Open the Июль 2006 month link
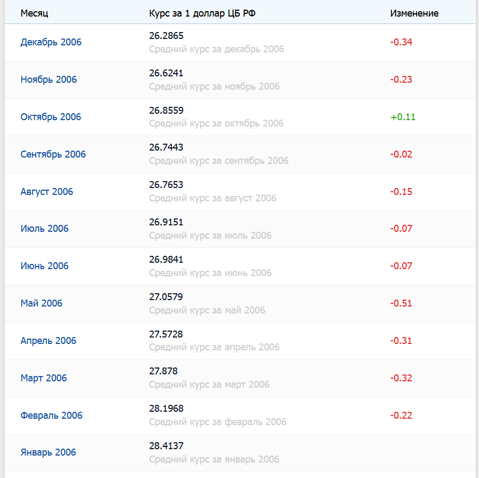 click(45, 229)
